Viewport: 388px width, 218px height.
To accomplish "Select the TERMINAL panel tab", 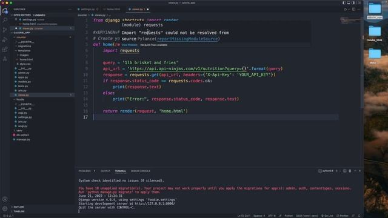I will (x=120, y=171).
